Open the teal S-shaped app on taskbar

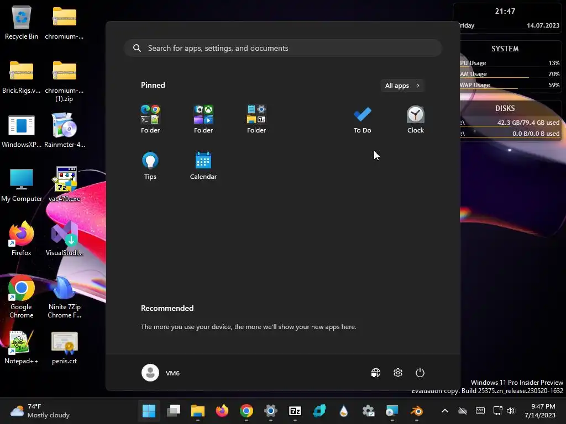[319, 411]
